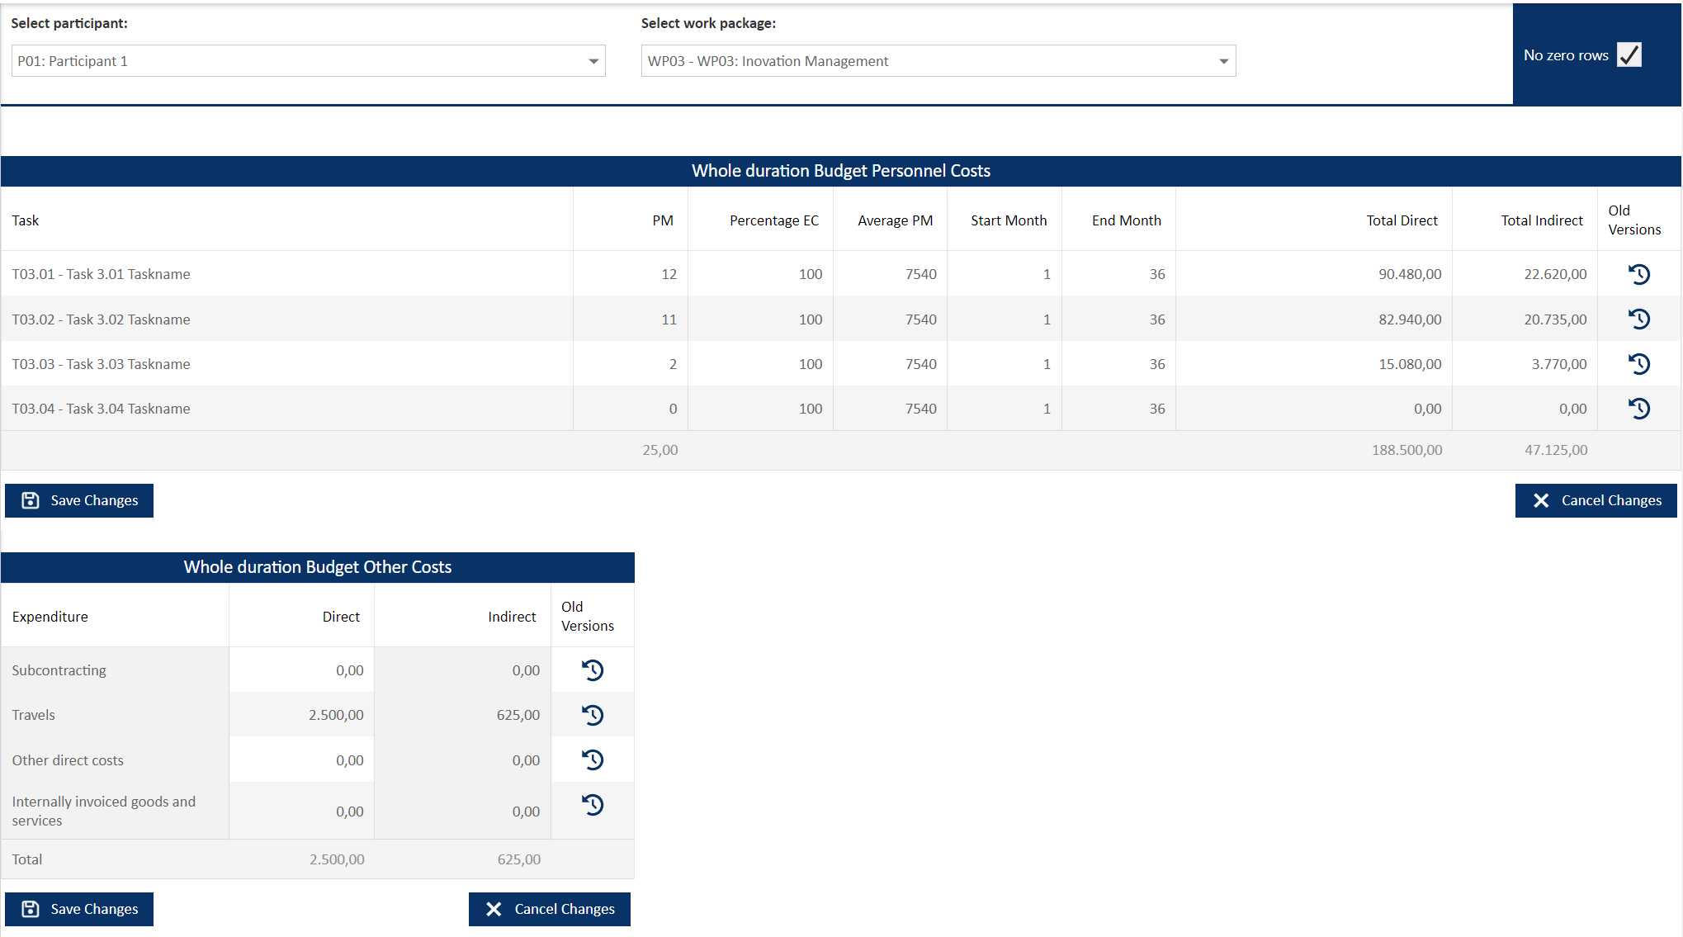Save changes to Other Costs table
1683x937 pixels.
(x=79, y=909)
